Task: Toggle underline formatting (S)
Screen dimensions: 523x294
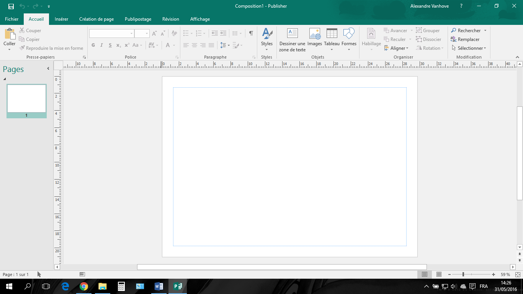Action: coord(110,45)
